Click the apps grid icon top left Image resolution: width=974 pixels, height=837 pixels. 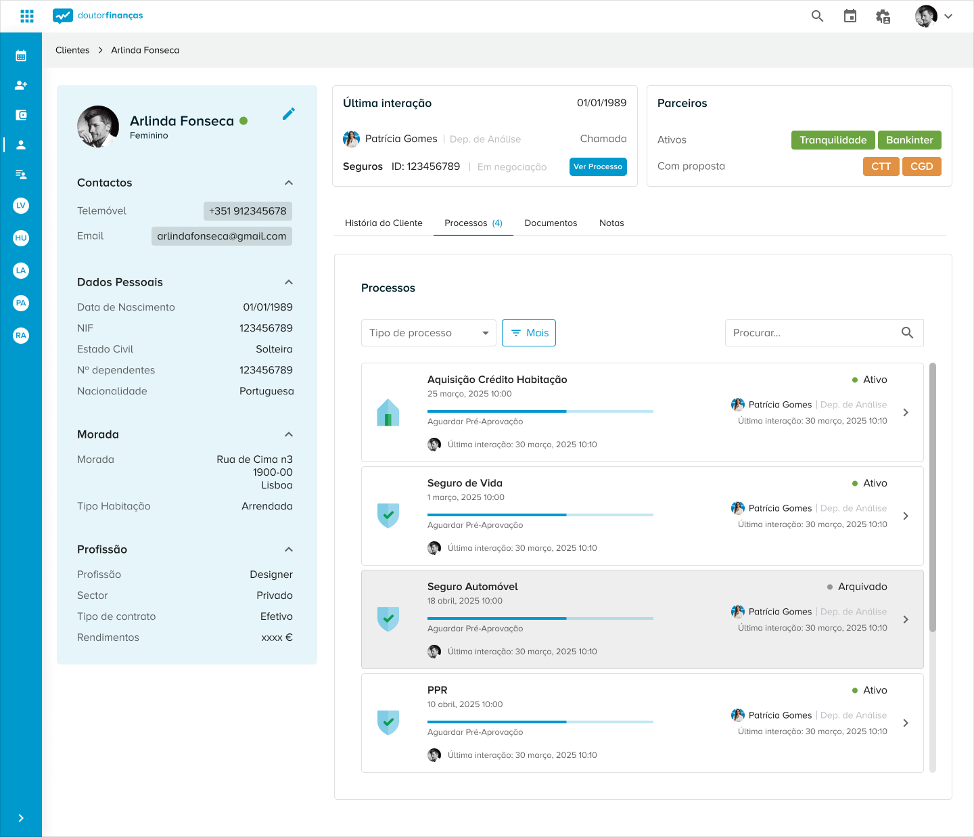(27, 16)
